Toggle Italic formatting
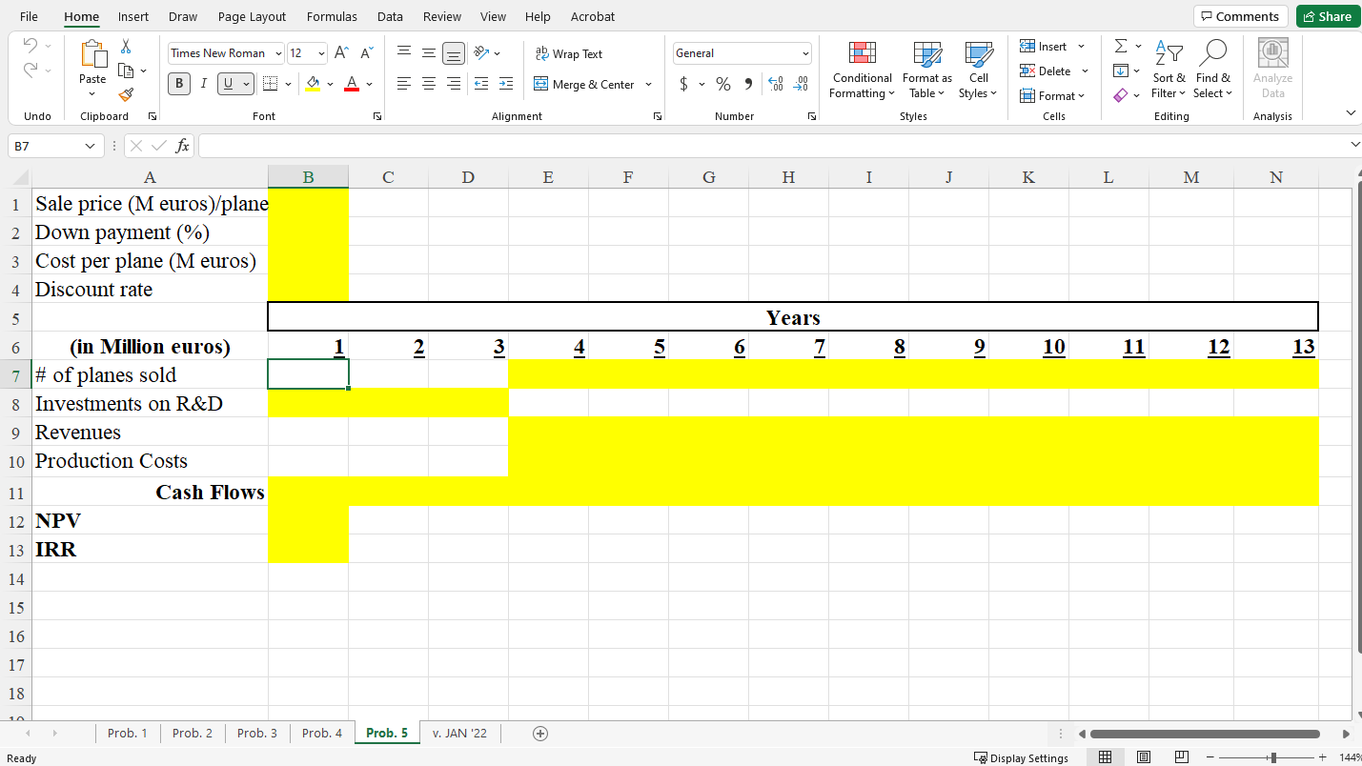Screen dimensions: 1362x766 click(x=203, y=84)
